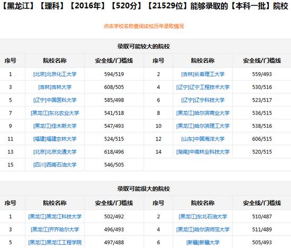Click the 佳木斯大学 link
This screenshot has height=248, width=291.
point(54,126)
